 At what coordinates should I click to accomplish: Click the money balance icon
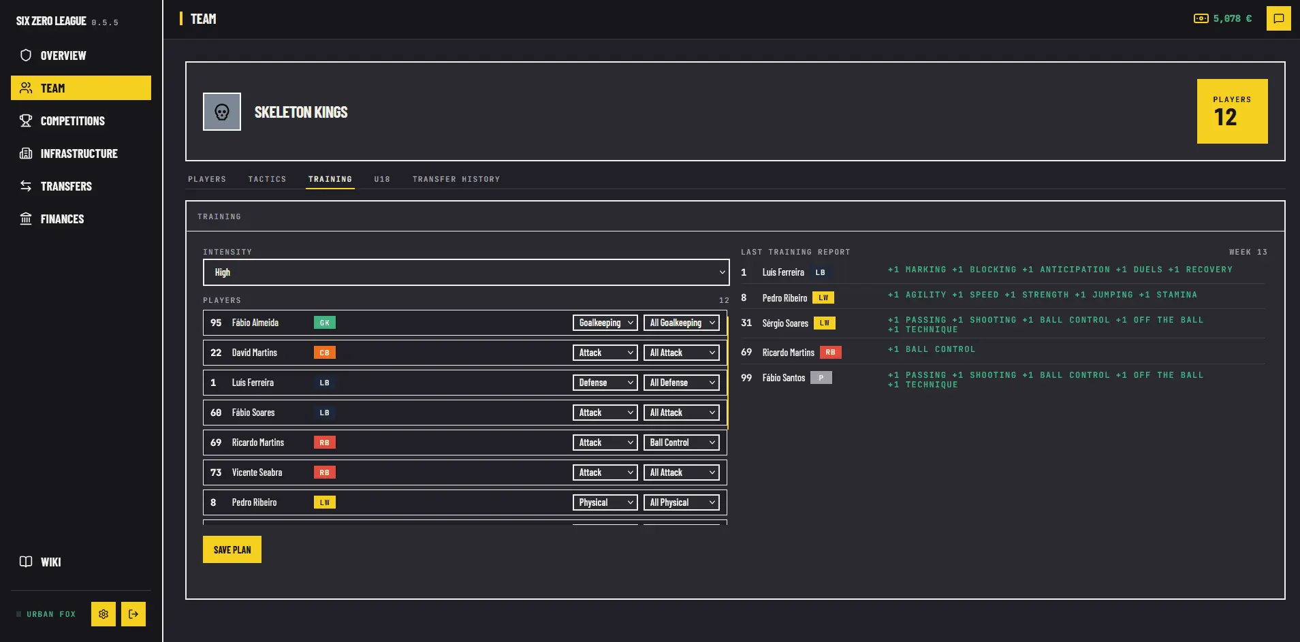point(1201,18)
